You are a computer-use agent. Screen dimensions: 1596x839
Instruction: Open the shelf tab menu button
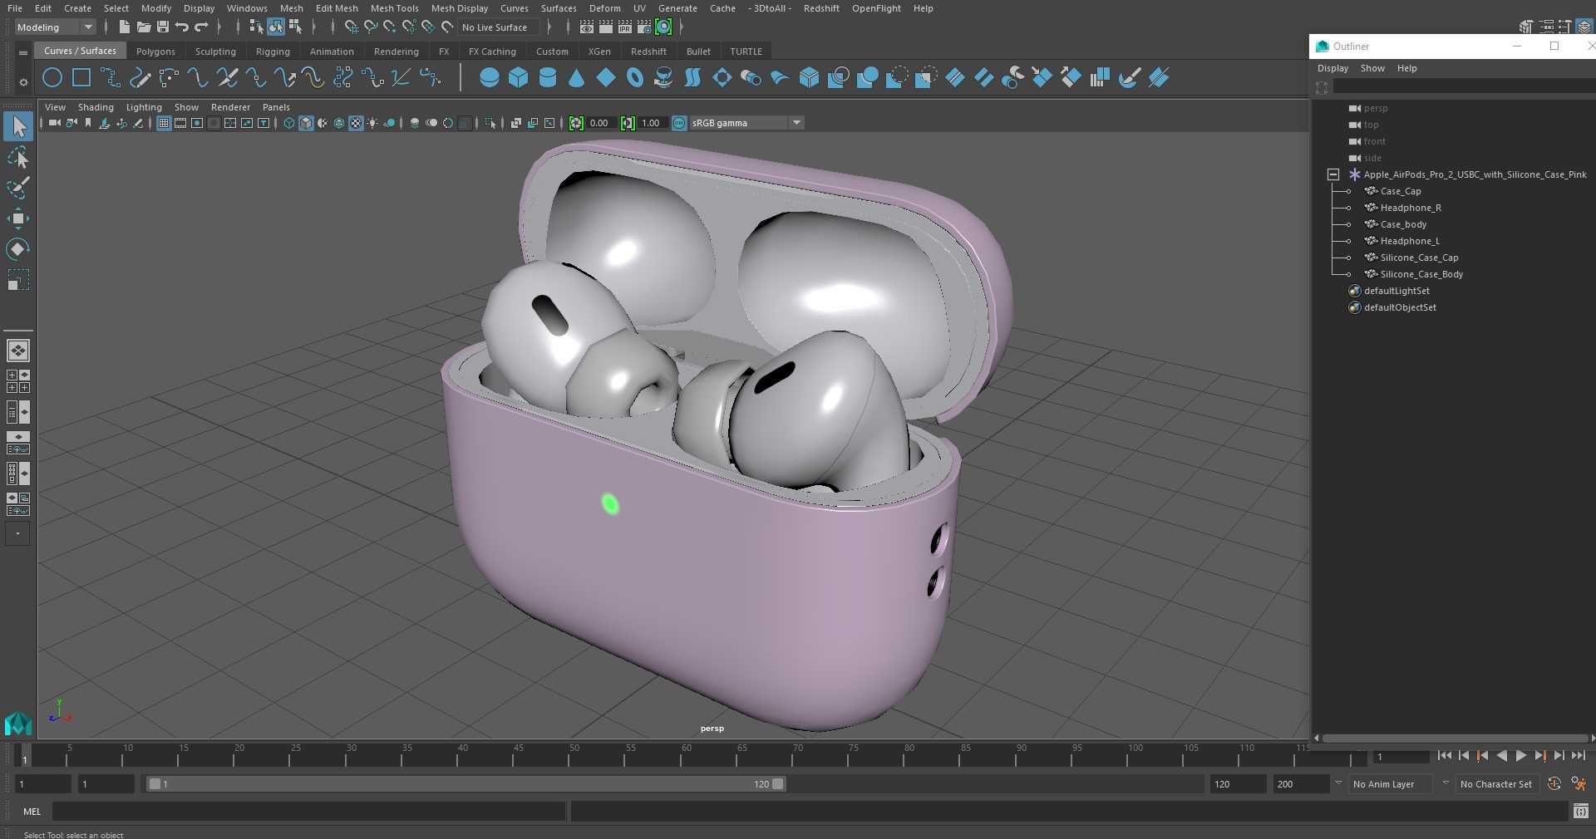tap(23, 52)
